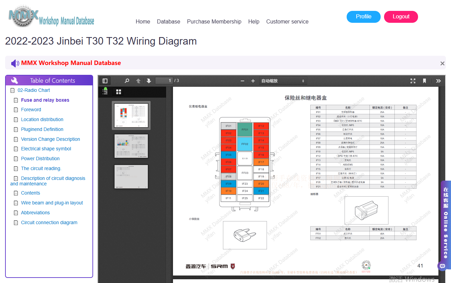Screen dimensions: 451x283
Task: Zoom in with the plus icon
Action: (253, 81)
